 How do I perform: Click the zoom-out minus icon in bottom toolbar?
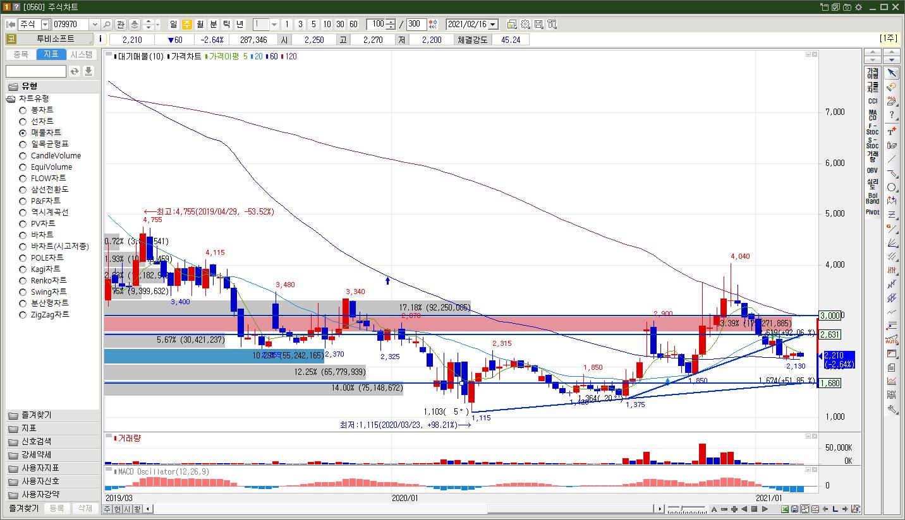pos(724,509)
